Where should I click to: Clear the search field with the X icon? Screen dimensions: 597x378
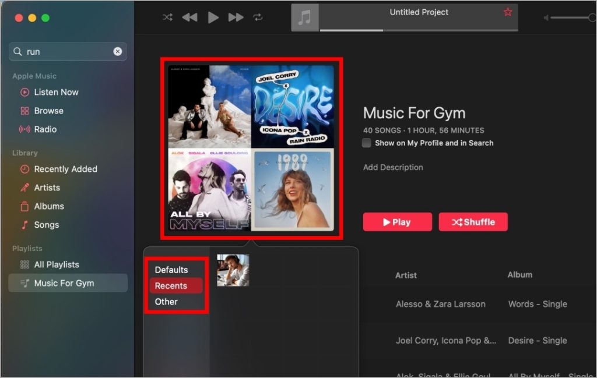(x=117, y=51)
